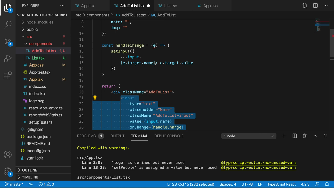Open package.json in the file tree
This screenshot has height=188, width=334.
click(x=43, y=137)
